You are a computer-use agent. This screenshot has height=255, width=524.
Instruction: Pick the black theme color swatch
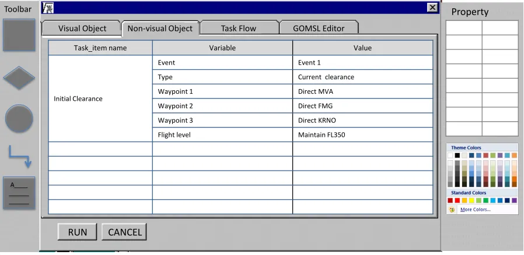tap(457, 155)
